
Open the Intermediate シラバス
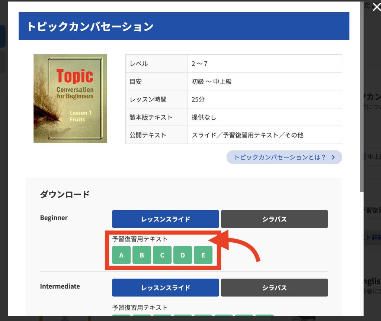(274, 288)
